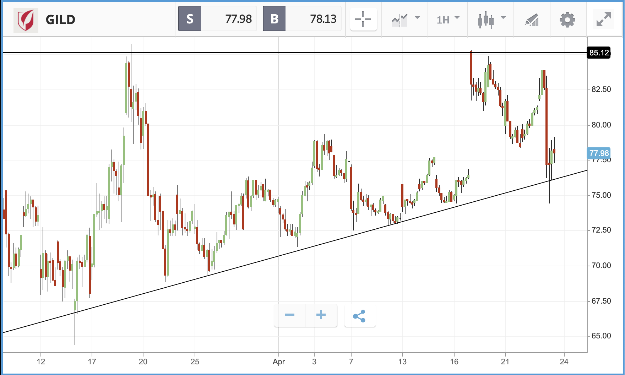Zoom out the chart with minus
The width and height of the screenshot is (625, 375).
tap(290, 315)
